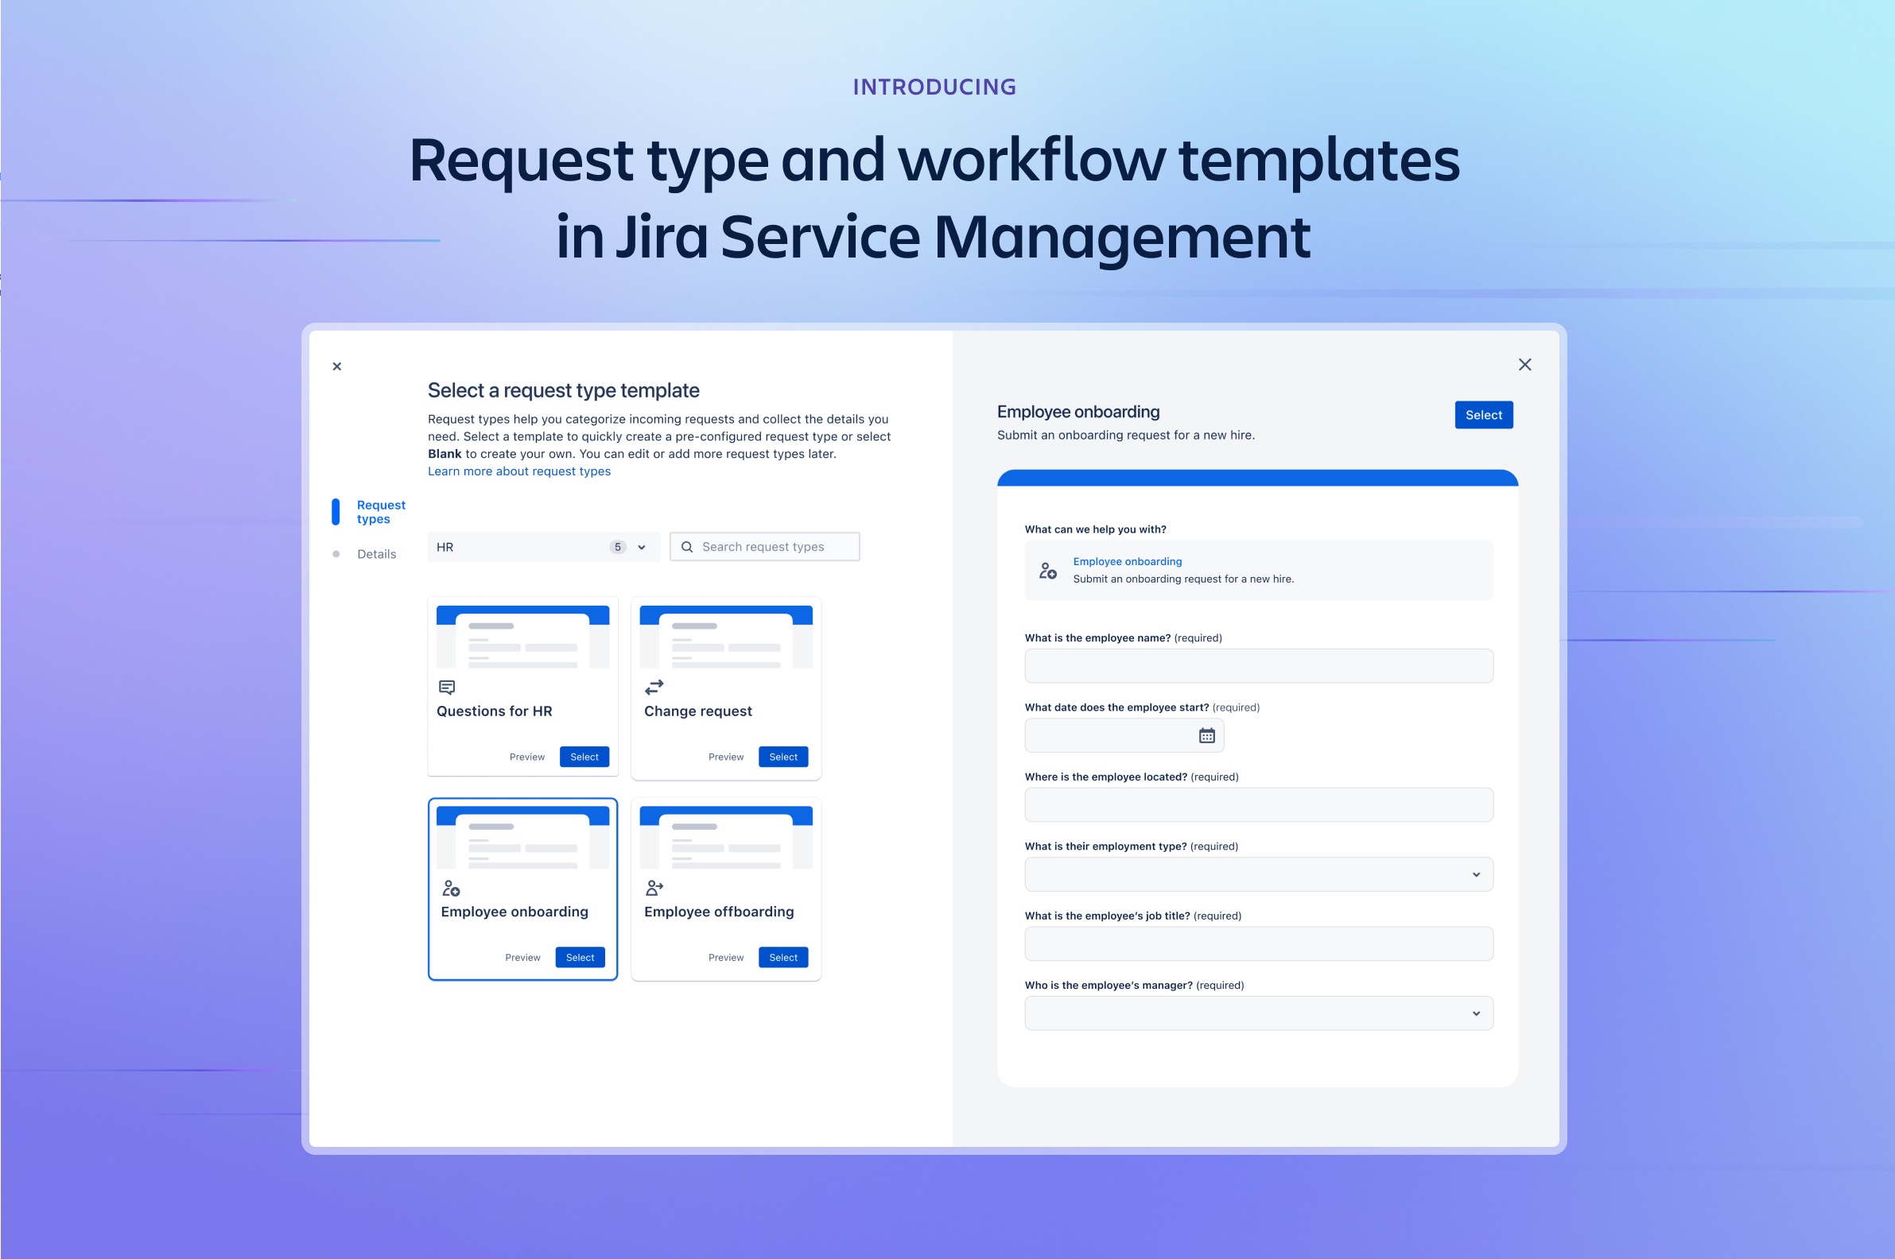Click the Employee onboarding link in the form
The width and height of the screenshot is (1895, 1259).
(x=1127, y=560)
